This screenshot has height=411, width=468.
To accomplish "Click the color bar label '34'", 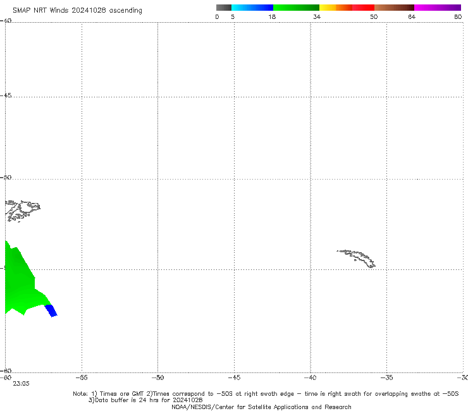I will 317,17.
